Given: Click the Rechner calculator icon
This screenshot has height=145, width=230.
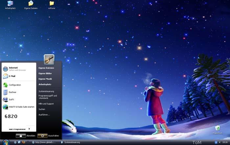Looking at the screenshot, I should pos(6,92).
